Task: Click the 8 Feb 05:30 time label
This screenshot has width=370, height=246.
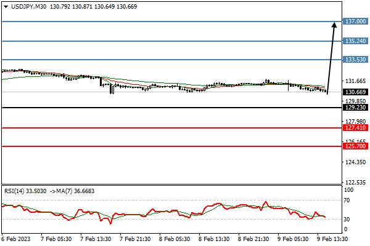Action: [175, 239]
